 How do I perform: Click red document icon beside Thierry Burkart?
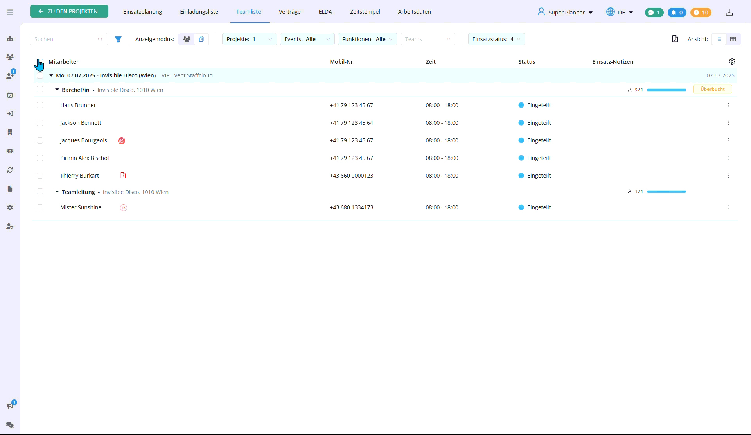123,175
